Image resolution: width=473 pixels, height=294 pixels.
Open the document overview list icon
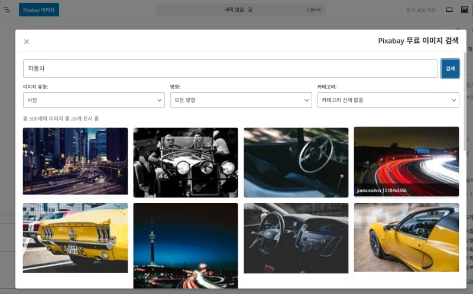pyautogui.click(x=7, y=10)
